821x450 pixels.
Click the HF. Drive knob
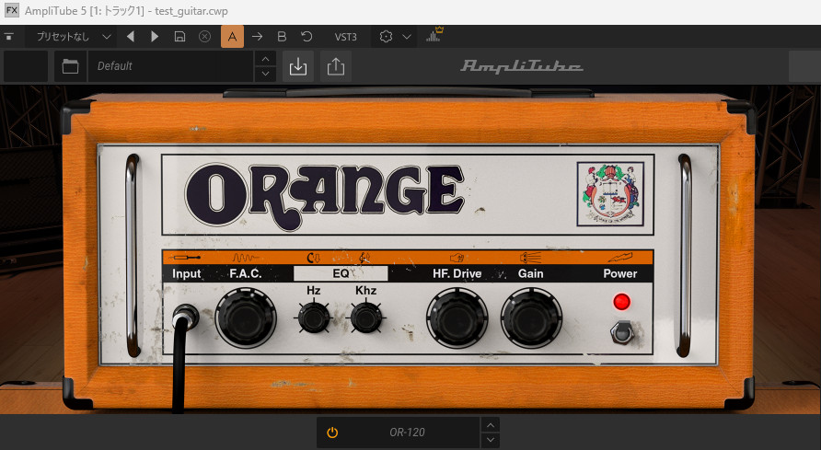click(x=457, y=317)
